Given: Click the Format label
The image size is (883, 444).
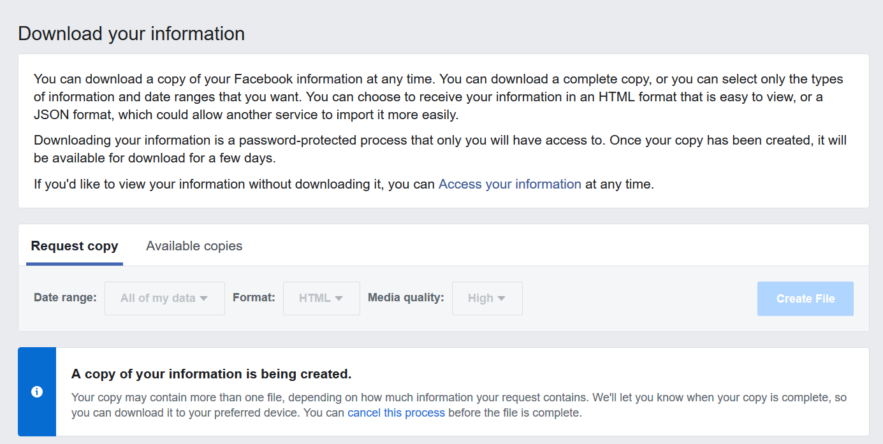Looking at the screenshot, I should pyautogui.click(x=254, y=297).
